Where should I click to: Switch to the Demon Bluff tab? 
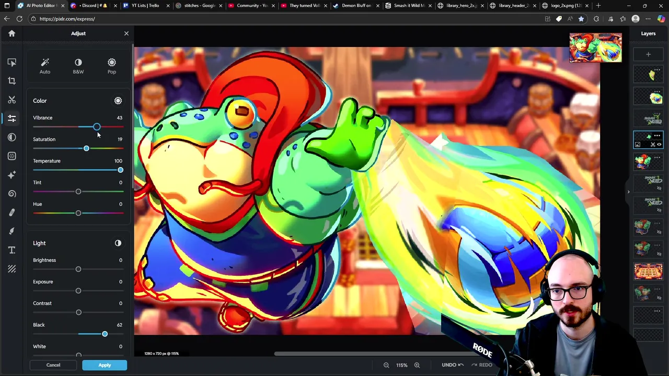tap(356, 6)
